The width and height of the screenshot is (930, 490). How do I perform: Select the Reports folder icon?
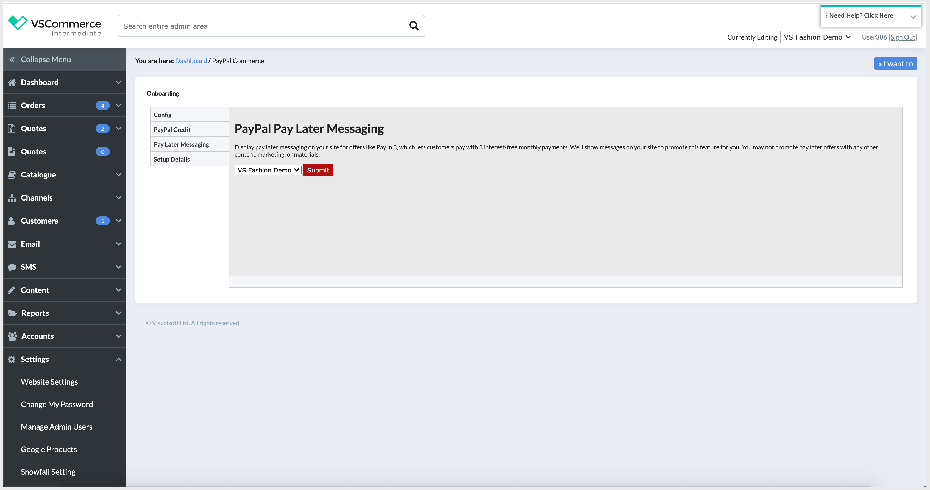click(x=12, y=313)
